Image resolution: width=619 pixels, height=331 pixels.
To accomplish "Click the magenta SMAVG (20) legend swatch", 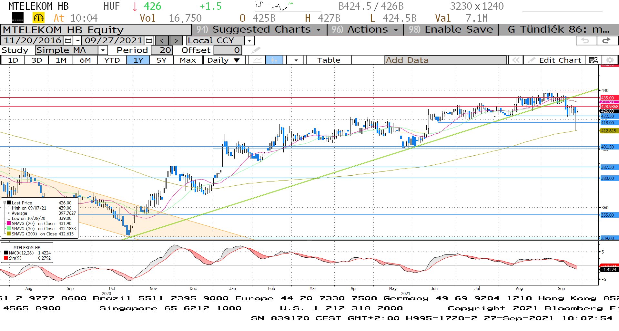I will pos(9,223).
